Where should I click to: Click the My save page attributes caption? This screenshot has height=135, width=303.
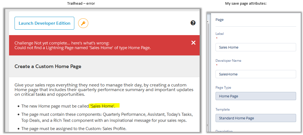click(x=246, y=3)
